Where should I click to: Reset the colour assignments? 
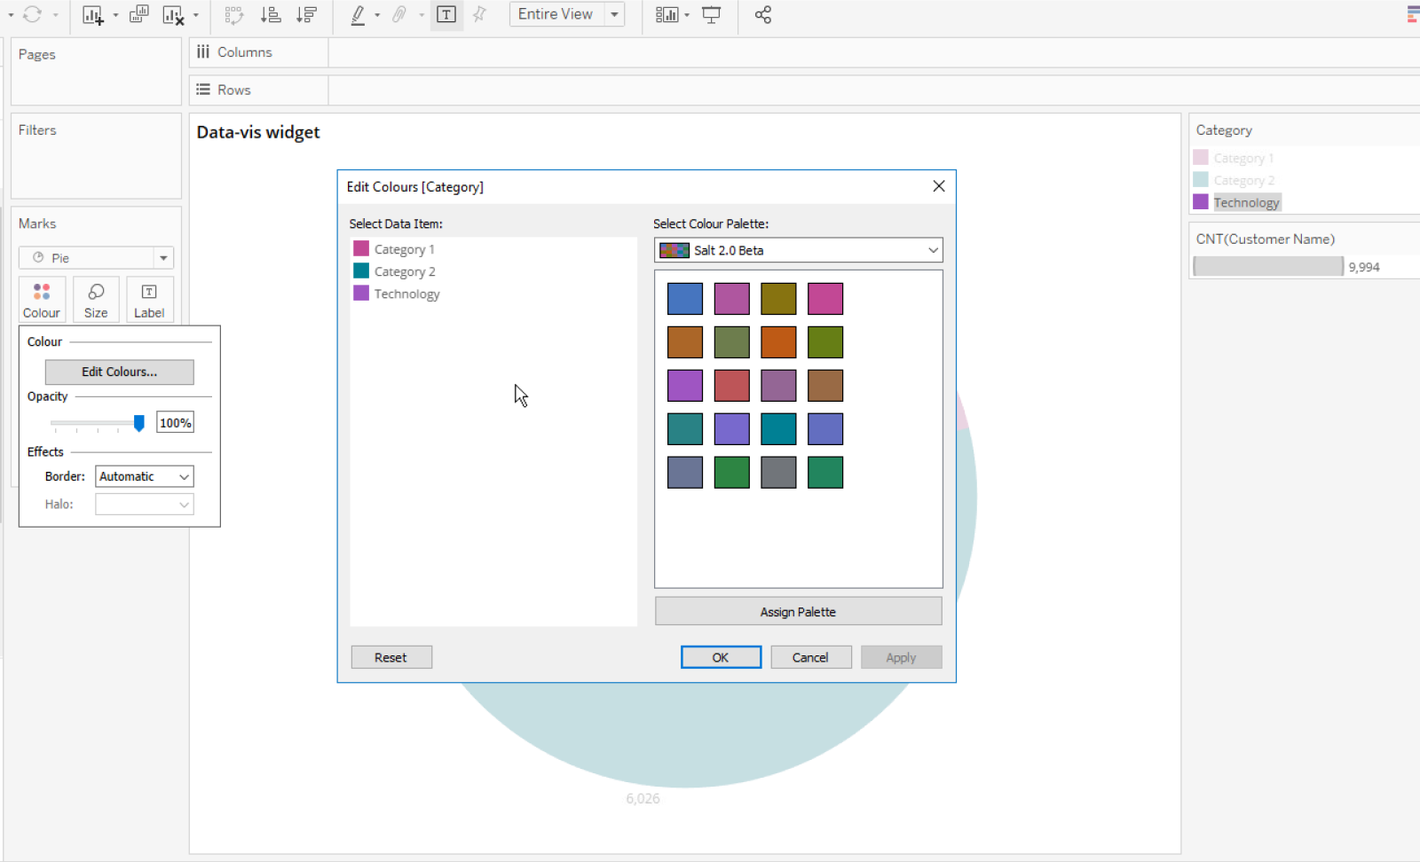391,656
